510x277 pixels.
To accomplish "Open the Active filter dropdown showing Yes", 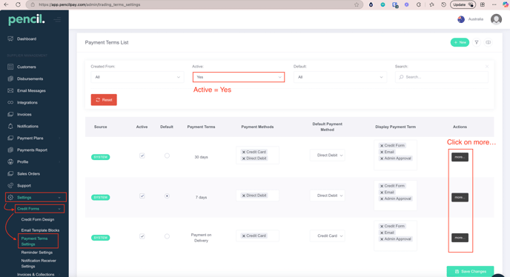I will pyautogui.click(x=239, y=77).
